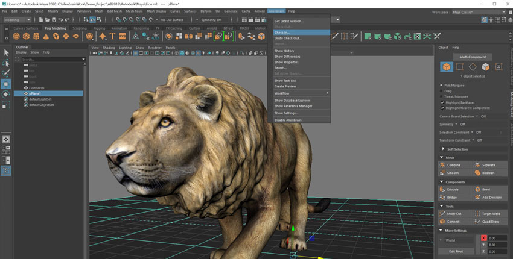This screenshot has width=513, height=259.
Task: Choose Edge selection mode diamond icon
Action: click(473, 67)
